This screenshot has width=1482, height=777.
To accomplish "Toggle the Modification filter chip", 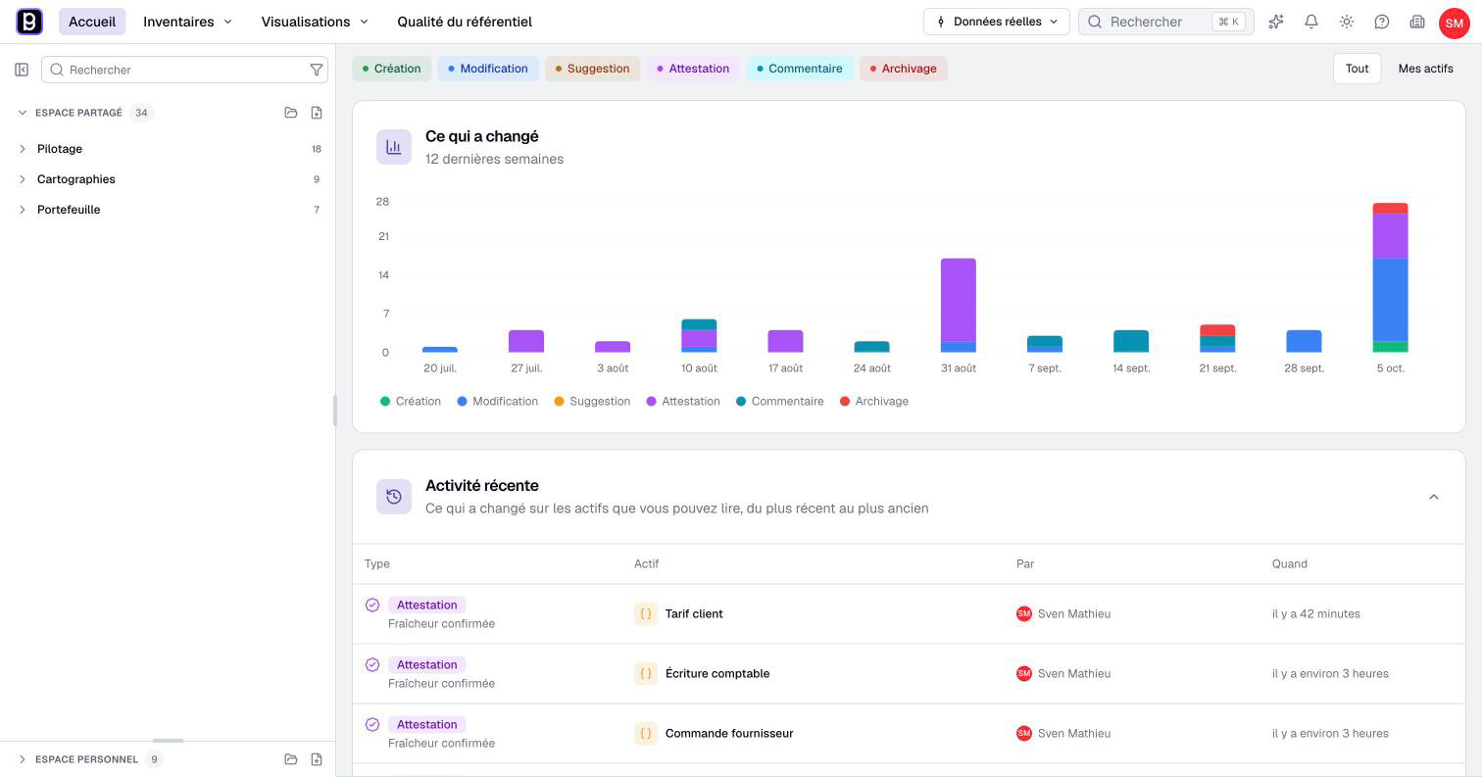I will pos(488,69).
